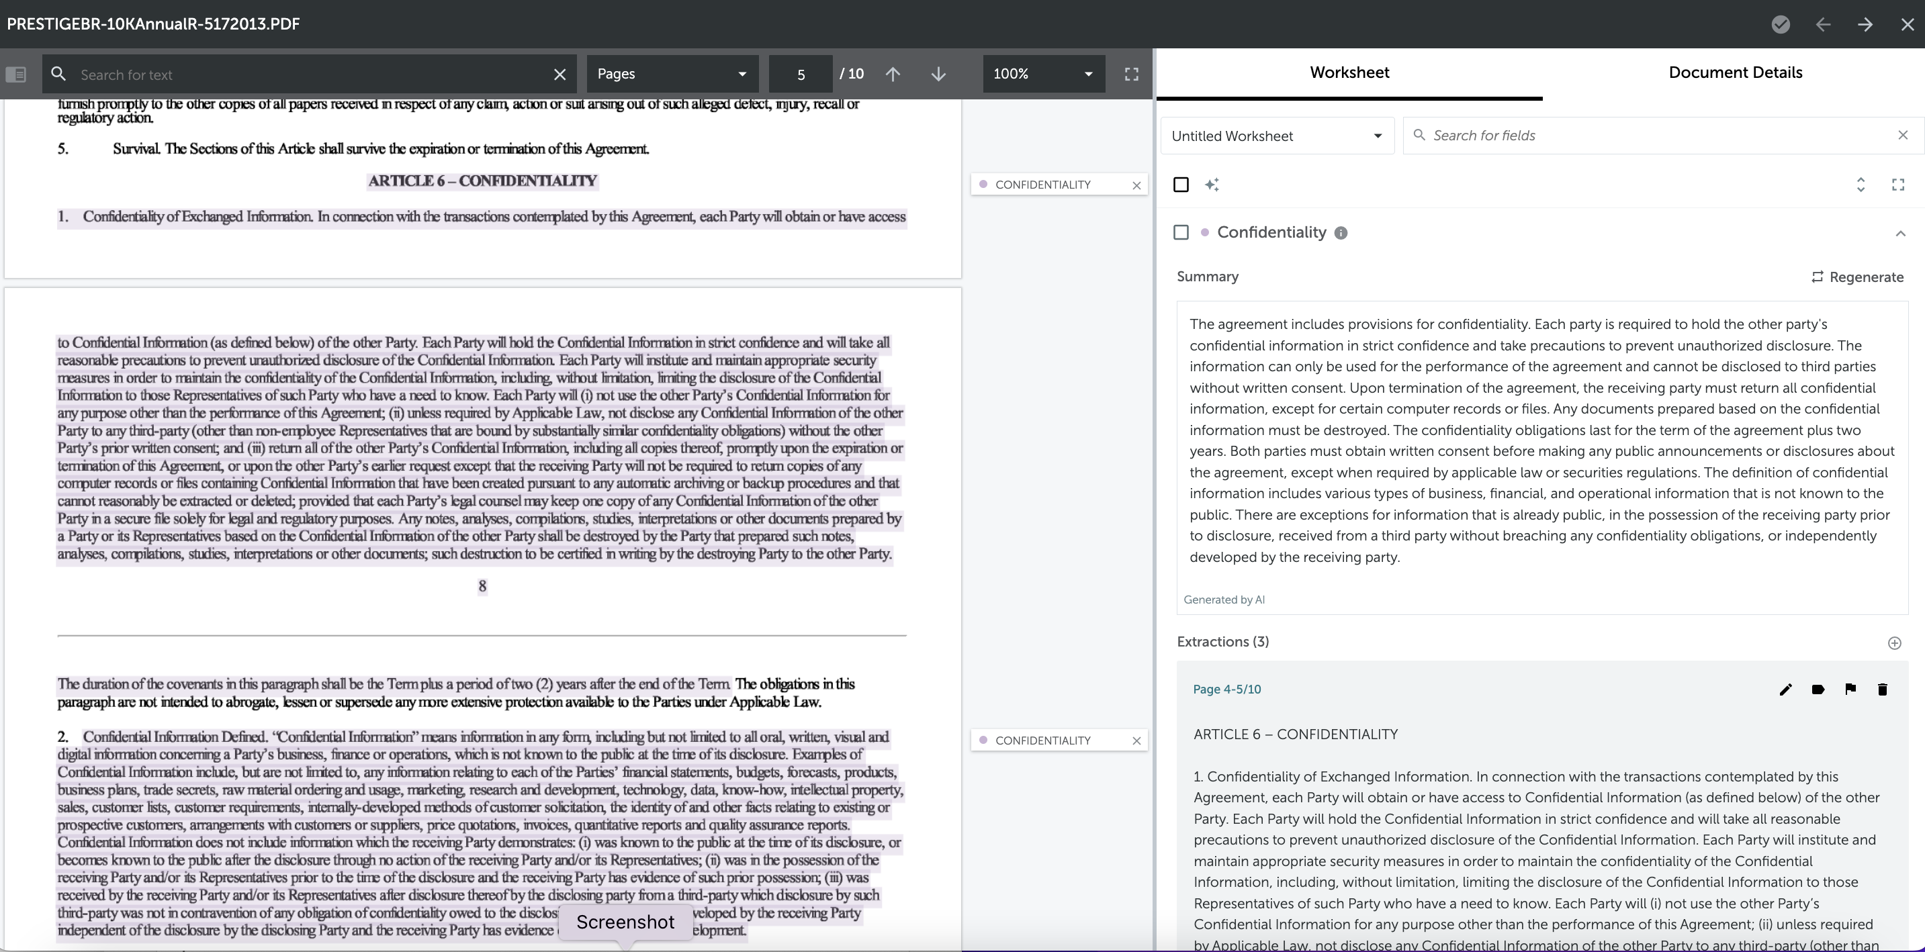Viewport: 1925px width, 952px height.
Task: Open the Pages dropdown
Action: point(672,74)
